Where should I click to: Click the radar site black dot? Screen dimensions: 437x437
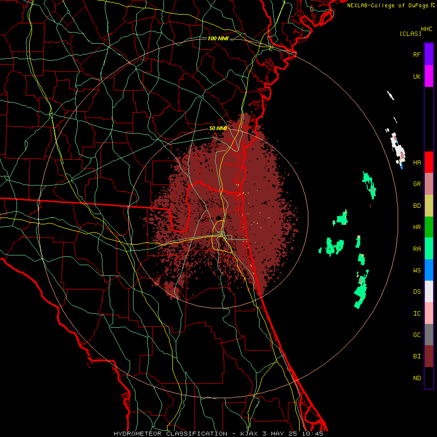(x=219, y=218)
